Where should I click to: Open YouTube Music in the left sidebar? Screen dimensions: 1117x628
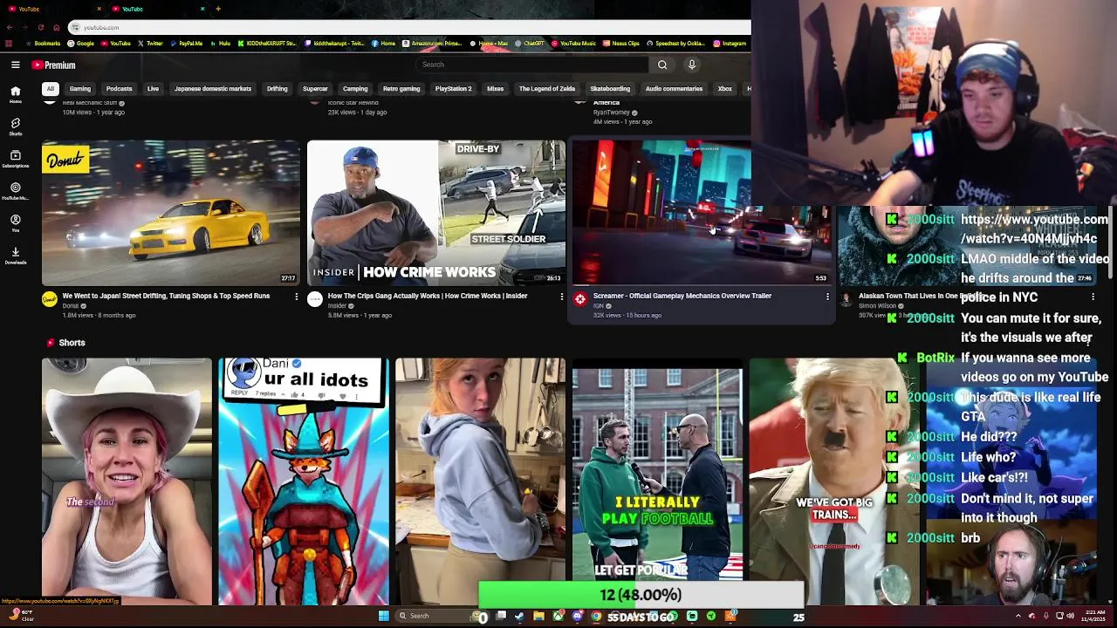click(x=15, y=191)
